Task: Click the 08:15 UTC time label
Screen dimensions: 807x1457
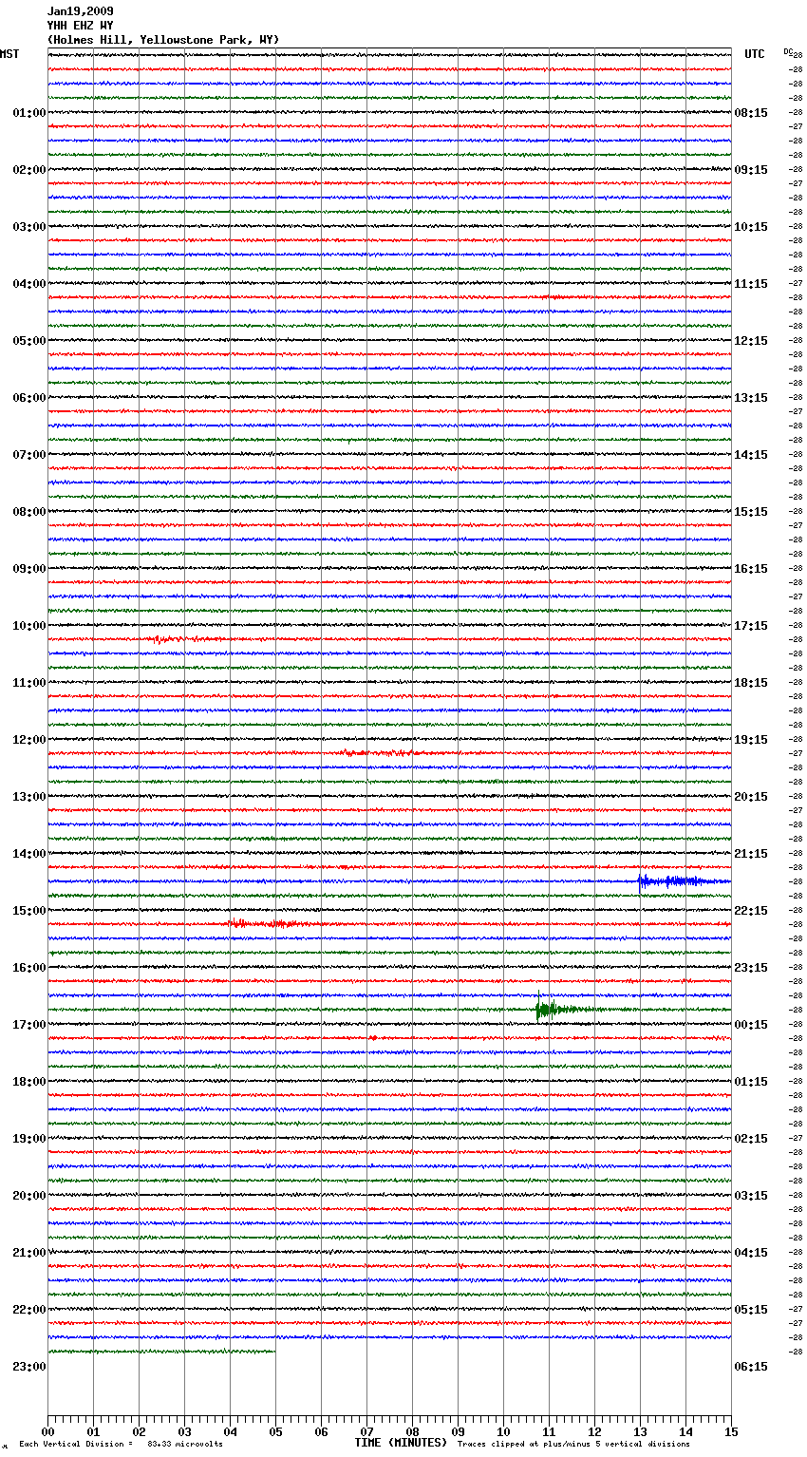Action: click(x=751, y=113)
